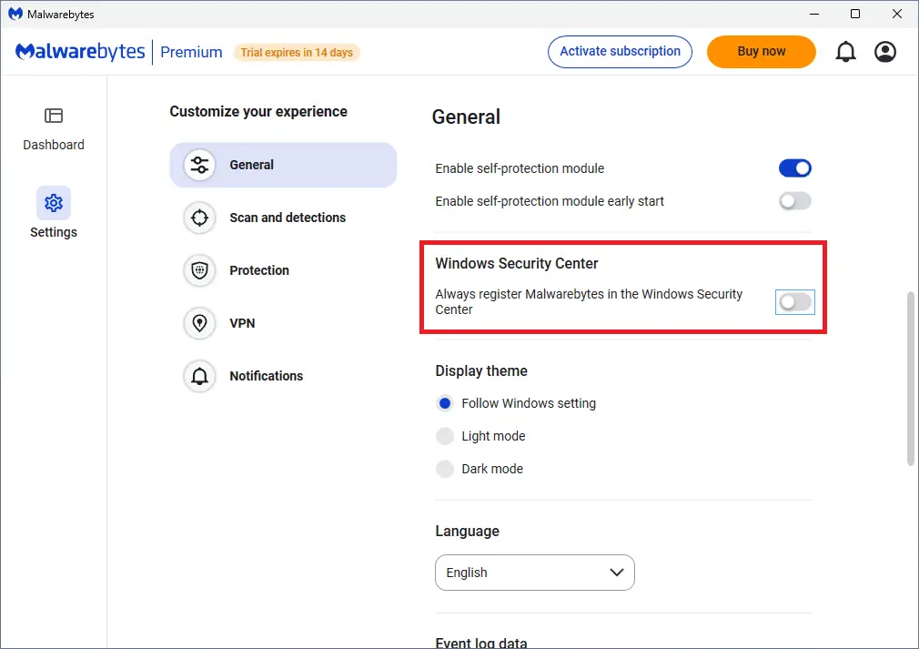Click the General sliders icon
Image resolution: width=919 pixels, height=649 pixels.
click(200, 165)
